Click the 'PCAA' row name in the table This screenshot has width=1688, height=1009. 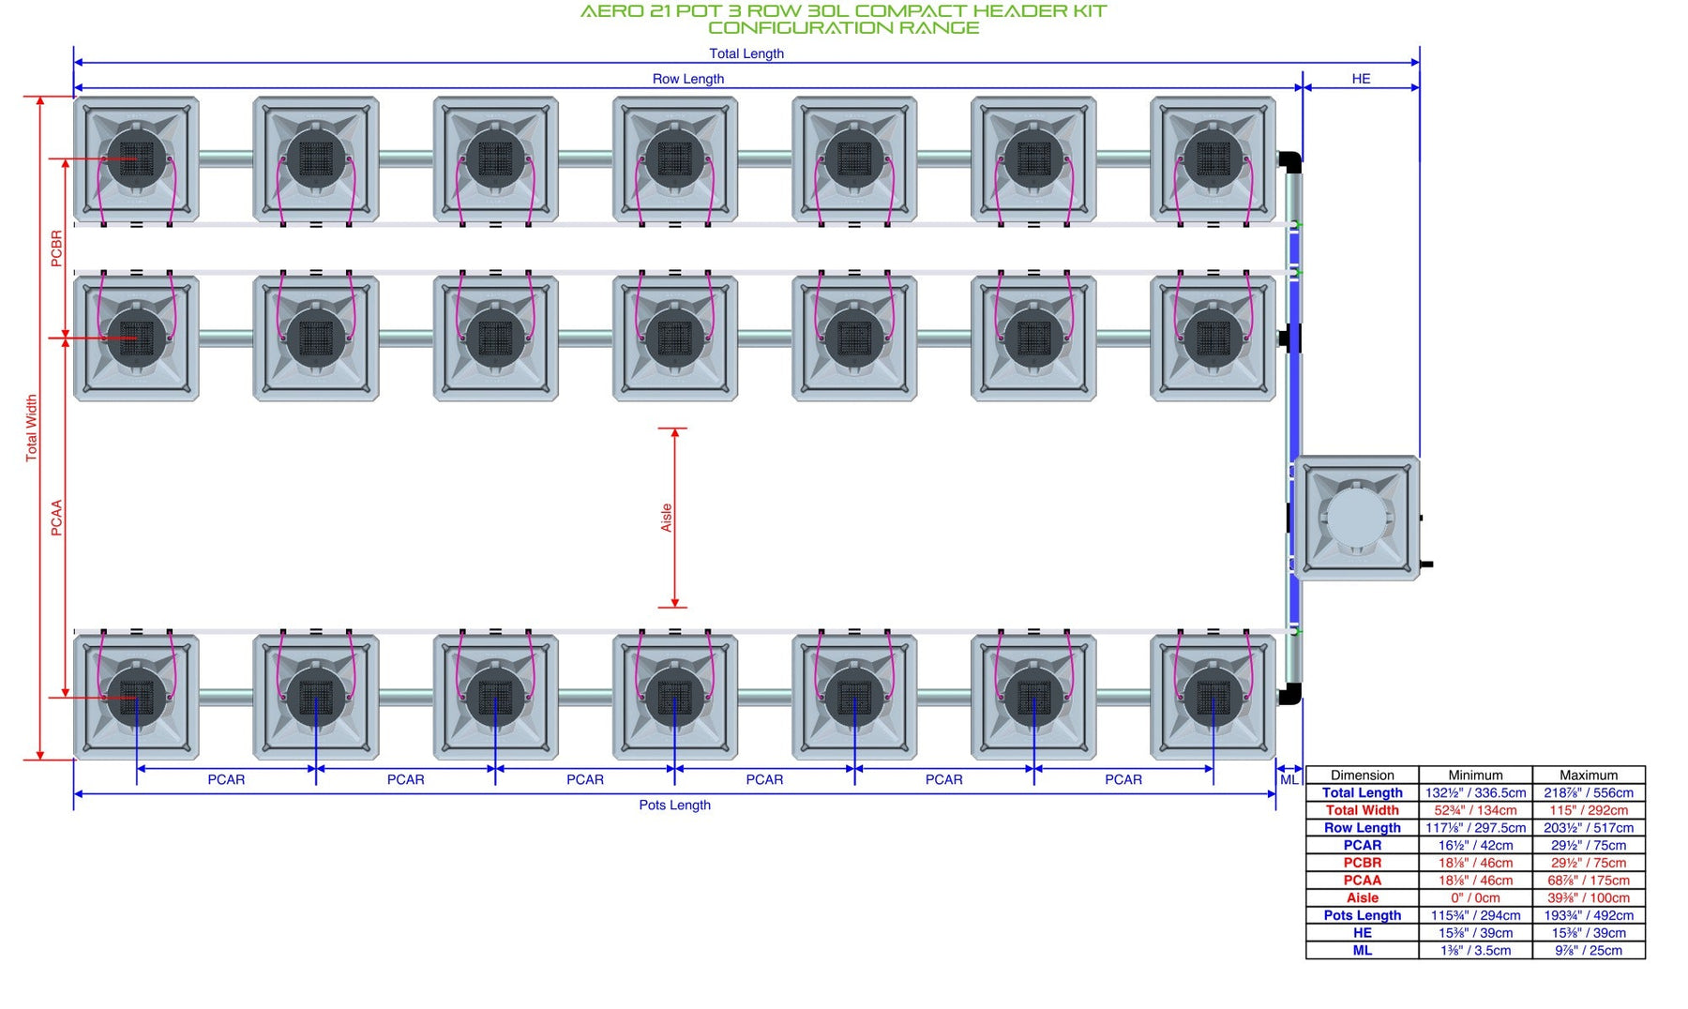point(1362,881)
